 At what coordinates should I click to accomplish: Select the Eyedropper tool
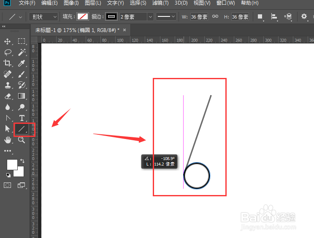click(22, 63)
